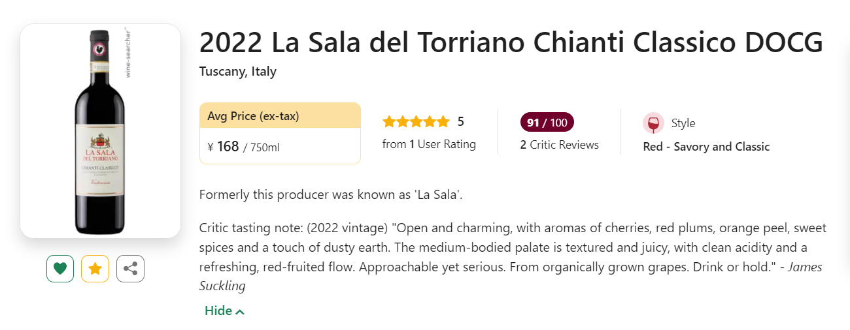Click the five gold stars rating
The height and width of the screenshot is (330, 850).
click(x=416, y=122)
